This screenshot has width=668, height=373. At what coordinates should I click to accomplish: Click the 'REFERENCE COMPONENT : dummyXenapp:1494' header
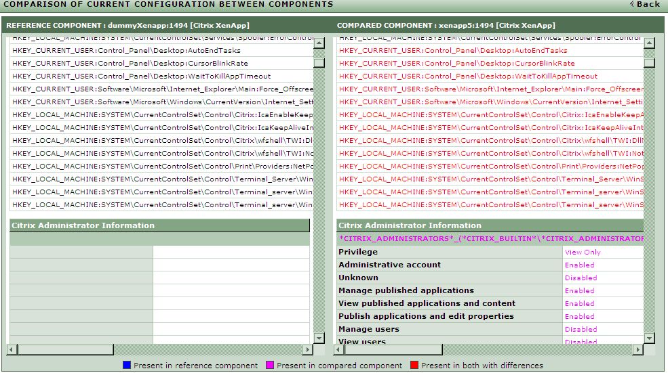click(127, 26)
